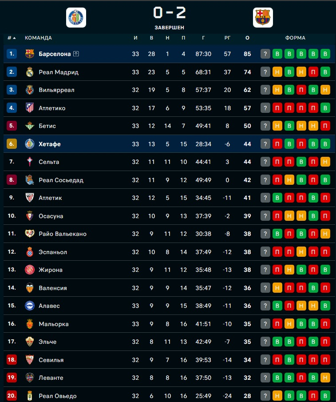This screenshot has width=336, height=402.
Task: Click the Getafe crest in the match header
Action: click(76, 17)
